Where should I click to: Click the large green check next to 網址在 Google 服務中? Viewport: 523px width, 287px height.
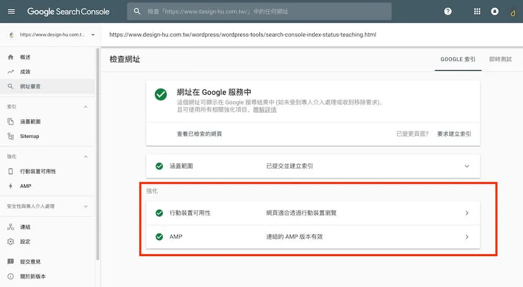[x=161, y=94]
